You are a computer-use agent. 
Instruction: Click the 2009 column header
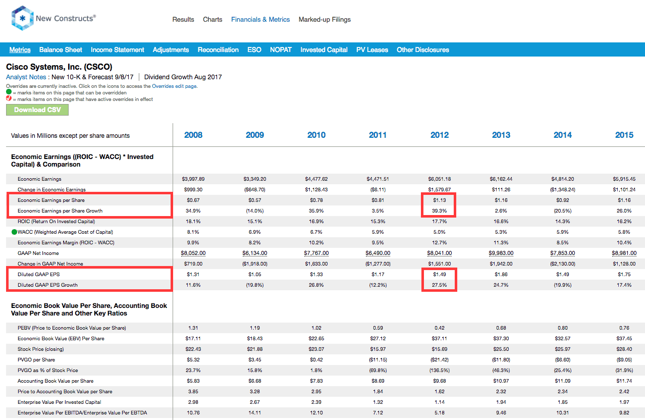pos(255,135)
